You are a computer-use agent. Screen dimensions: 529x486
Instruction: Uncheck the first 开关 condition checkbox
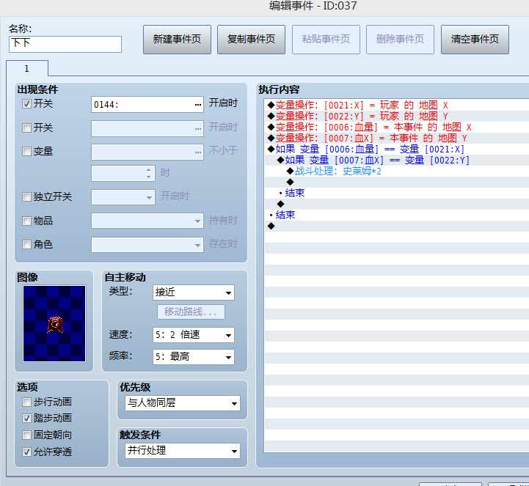26,104
